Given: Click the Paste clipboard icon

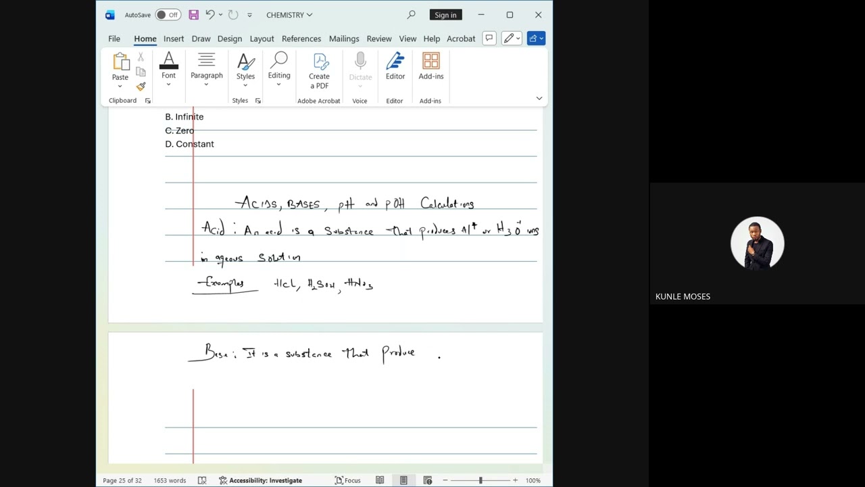Looking at the screenshot, I should point(120,62).
